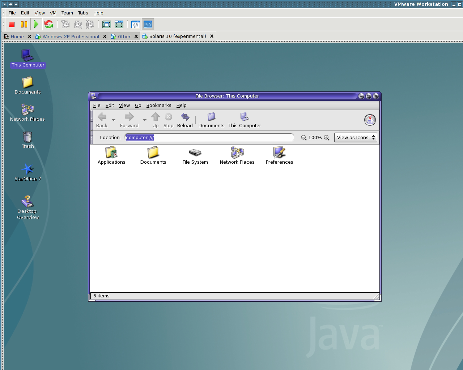
Task: Open the View as Icons dropdown
Action: coord(356,138)
